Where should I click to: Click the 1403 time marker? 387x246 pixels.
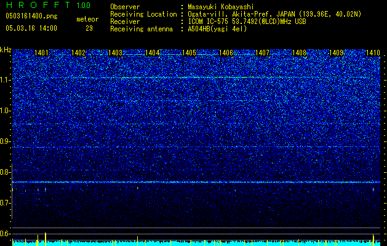tap(115, 53)
